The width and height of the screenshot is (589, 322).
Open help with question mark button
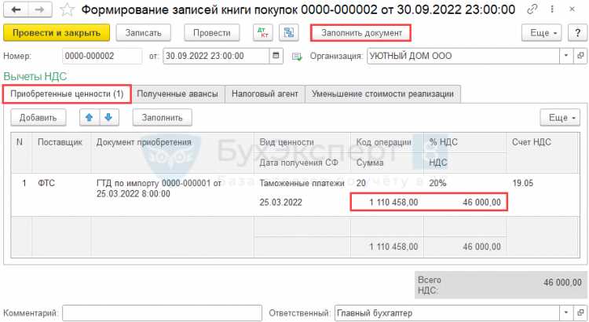coord(577,33)
